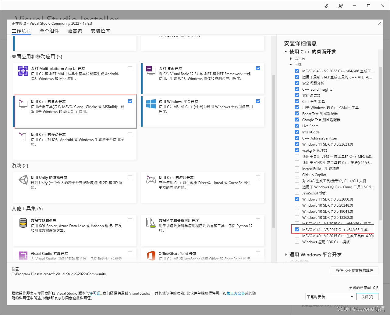
Task: Check the 使用 Unity 的游戏开发 workload
Action: pyautogui.click(x=130, y=177)
